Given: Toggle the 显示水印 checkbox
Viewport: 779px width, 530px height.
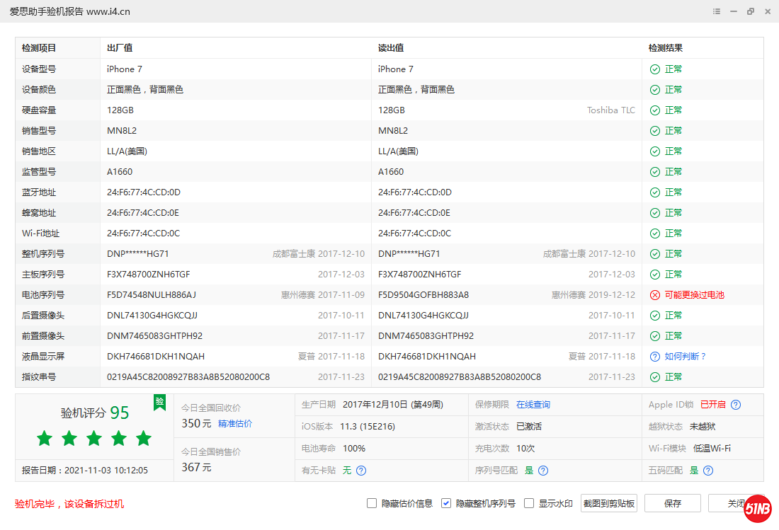Looking at the screenshot, I should point(529,503).
